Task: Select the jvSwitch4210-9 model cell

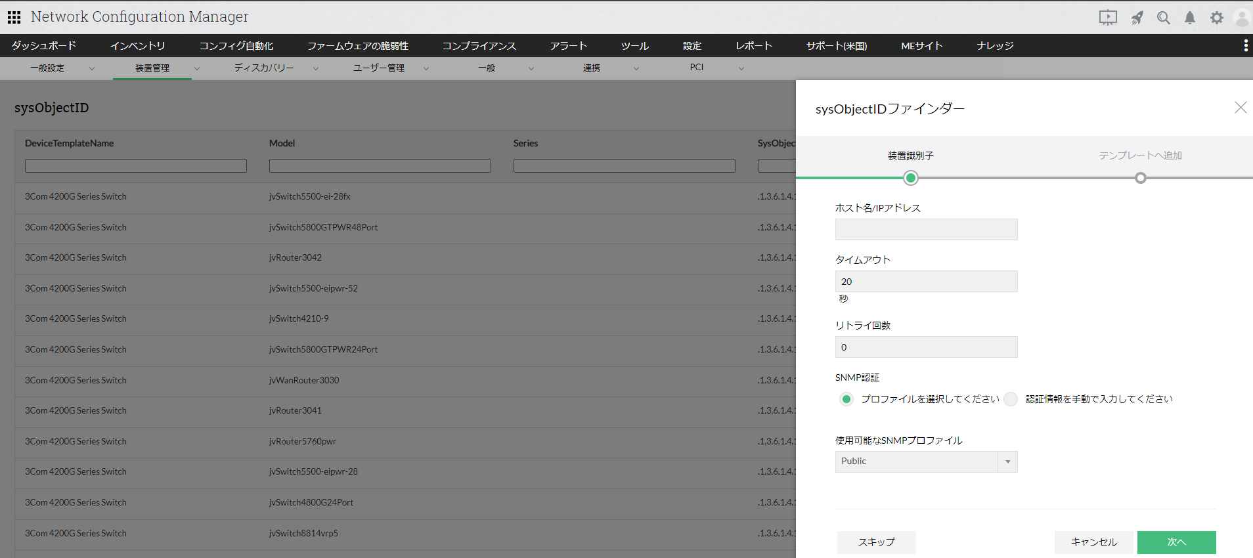Action: tap(299, 318)
